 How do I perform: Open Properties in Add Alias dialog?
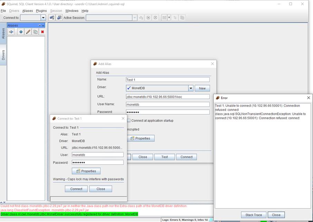[141, 138]
